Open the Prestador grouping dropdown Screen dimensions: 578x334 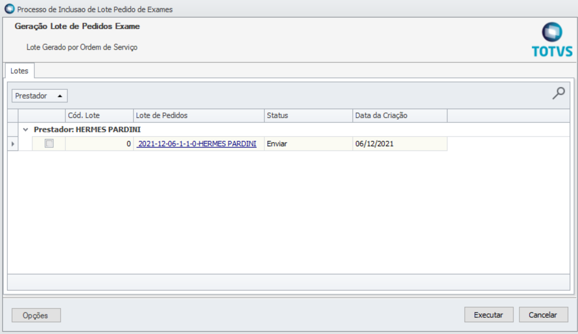pos(40,96)
